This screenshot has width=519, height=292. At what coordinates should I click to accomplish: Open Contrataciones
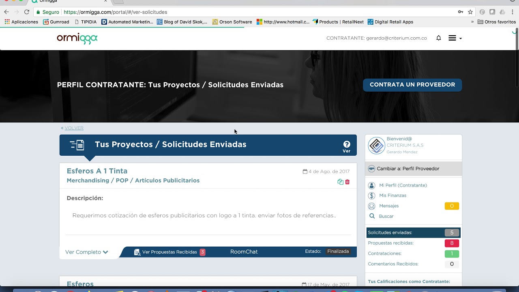tap(384, 253)
